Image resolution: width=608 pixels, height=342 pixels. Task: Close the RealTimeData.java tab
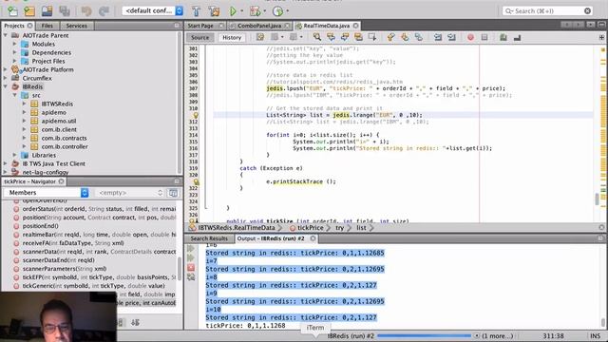[355, 26]
